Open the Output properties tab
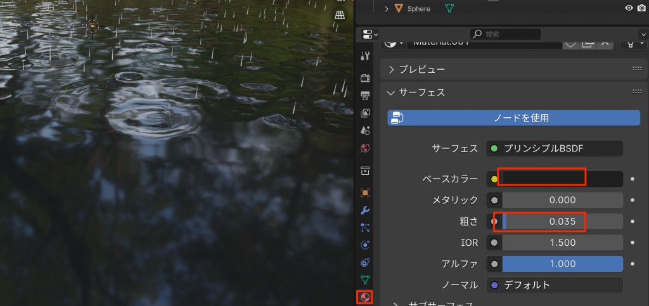This screenshot has height=306, width=649. [365, 96]
